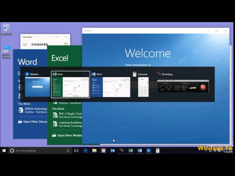
Task: Click the Cortana search circle icon
Action: pos(12,151)
